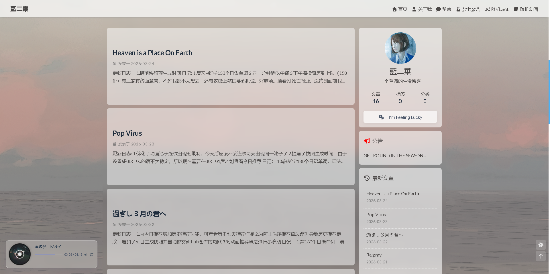Image resolution: width=550 pixels, height=274 pixels.
Task: Click the history clock icon beside 最新文章
Action: point(367,178)
